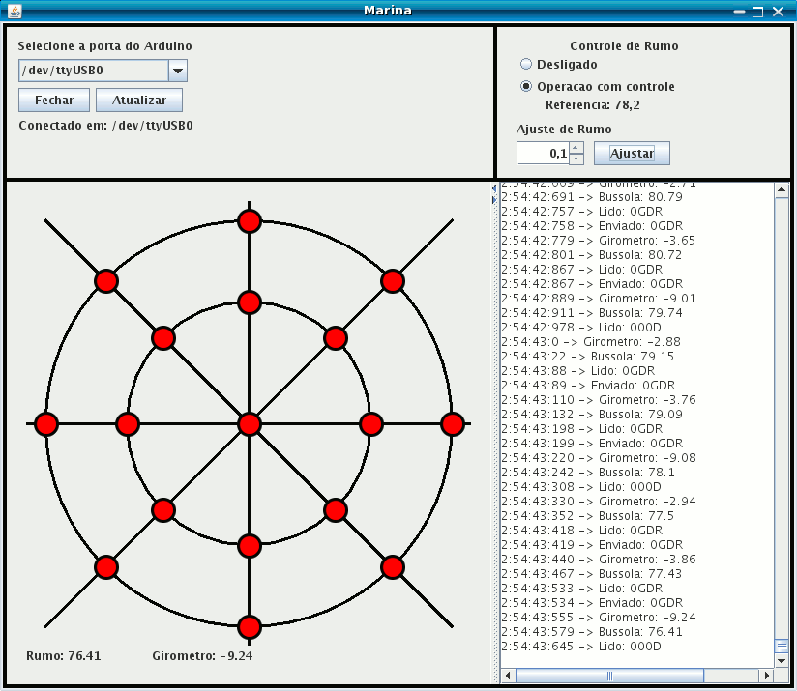Click log line '2:54:42:757 -> Lido: 0GDR'
Image resolution: width=797 pixels, height=691 pixels.
pyautogui.click(x=582, y=212)
